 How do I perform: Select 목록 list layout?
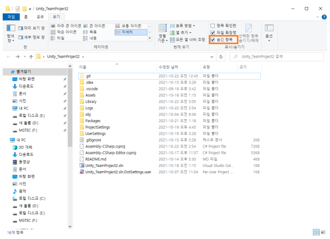(x=90, y=32)
